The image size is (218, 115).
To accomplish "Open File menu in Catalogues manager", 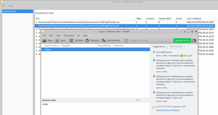I will point(4,6).
